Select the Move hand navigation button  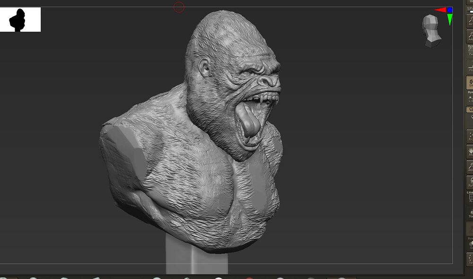[470, 151]
